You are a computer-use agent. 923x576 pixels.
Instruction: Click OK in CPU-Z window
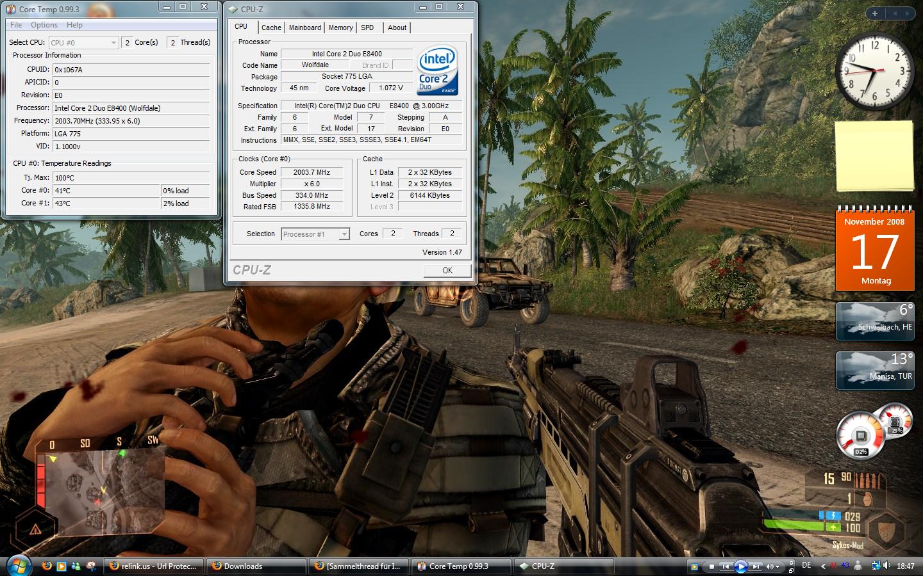pos(447,271)
